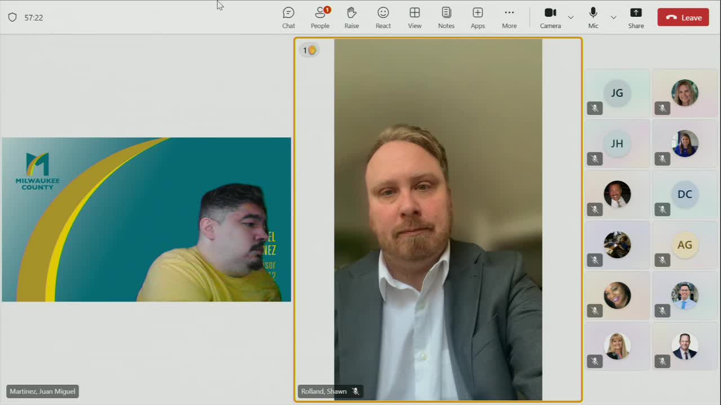
Task: Raise your hand in the meeting
Action: coord(351,17)
